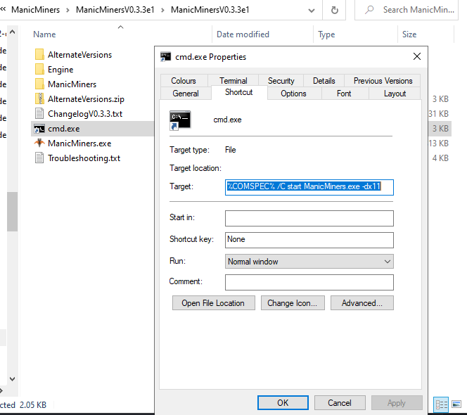This screenshot has width=467, height=415.
Task: Click the greyed Apply button
Action: point(397,403)
